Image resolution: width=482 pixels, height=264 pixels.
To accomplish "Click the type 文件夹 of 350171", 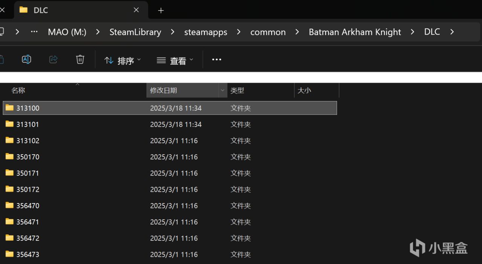I will pyautogui.click(x=241, y=173).
